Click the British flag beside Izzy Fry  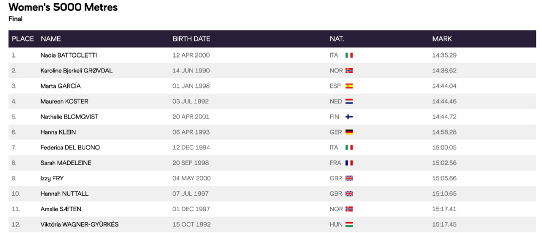(349, 178)
